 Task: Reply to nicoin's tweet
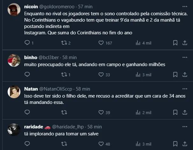click(27, 43)
